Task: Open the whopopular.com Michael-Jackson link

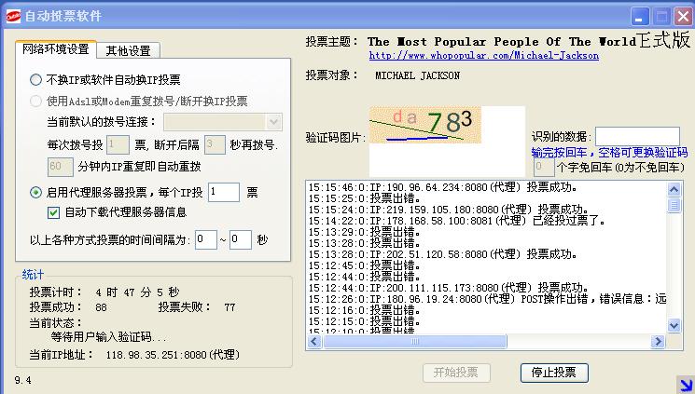Action: coord(484,55)
